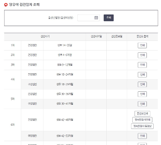Click the 생후 18~29개월 cell text
The width and height of the screenshot is (161, 145).
click(x=65, y=84)
